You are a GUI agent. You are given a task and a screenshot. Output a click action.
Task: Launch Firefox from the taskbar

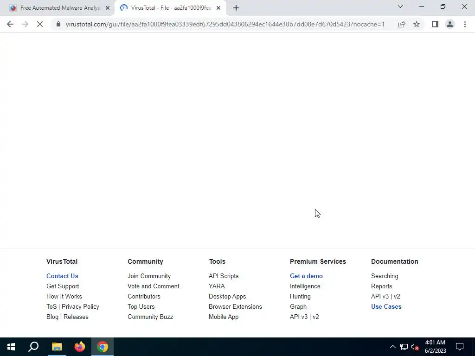pos(80,347)
